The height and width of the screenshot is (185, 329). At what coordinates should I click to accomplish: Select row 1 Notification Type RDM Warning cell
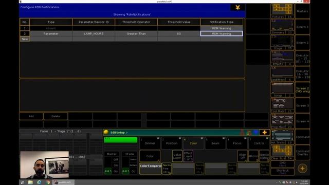point(222,28)
